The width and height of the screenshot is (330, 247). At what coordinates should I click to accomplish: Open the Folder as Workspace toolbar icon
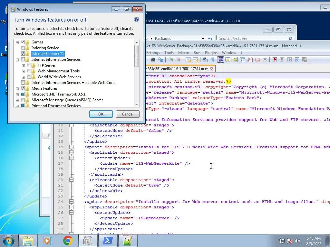pos(257,59)
